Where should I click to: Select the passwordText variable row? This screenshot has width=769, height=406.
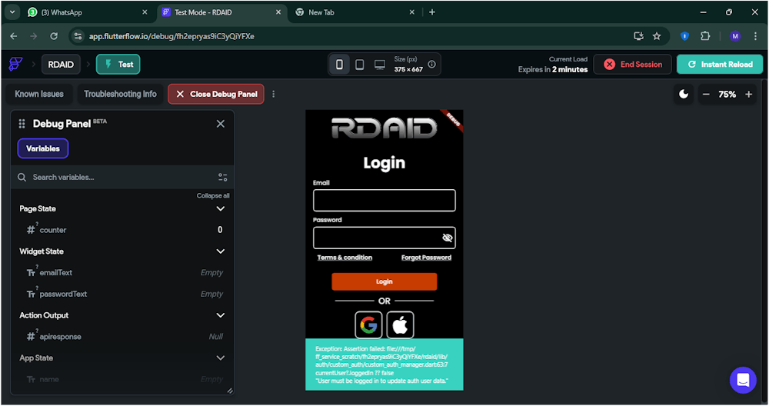[x=122, y=295]
